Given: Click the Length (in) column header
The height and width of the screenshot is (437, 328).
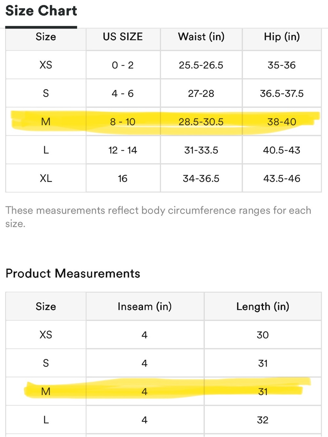Looking at the screenshot, I should [263, 307].
